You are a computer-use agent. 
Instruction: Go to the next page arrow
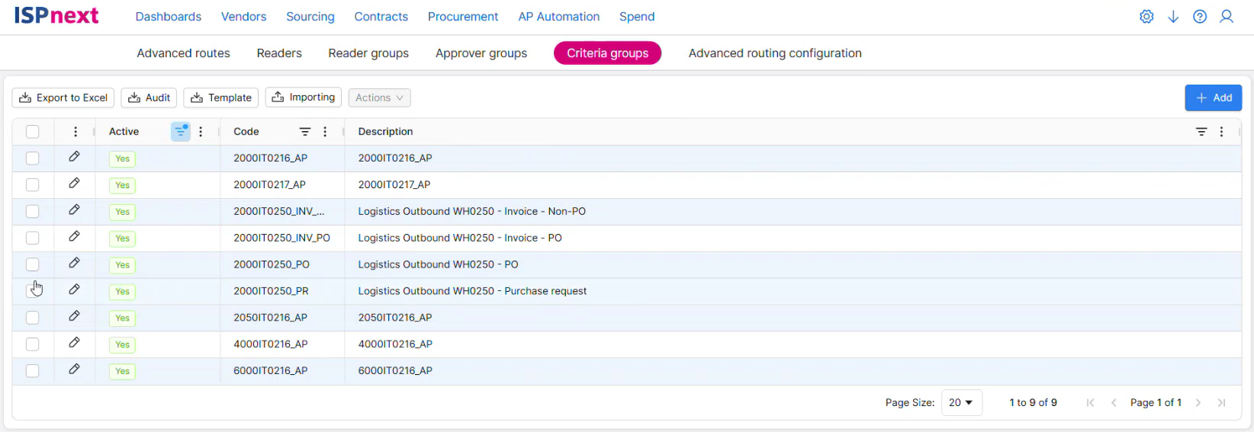pyautogui.click(x=1198, y=403)
